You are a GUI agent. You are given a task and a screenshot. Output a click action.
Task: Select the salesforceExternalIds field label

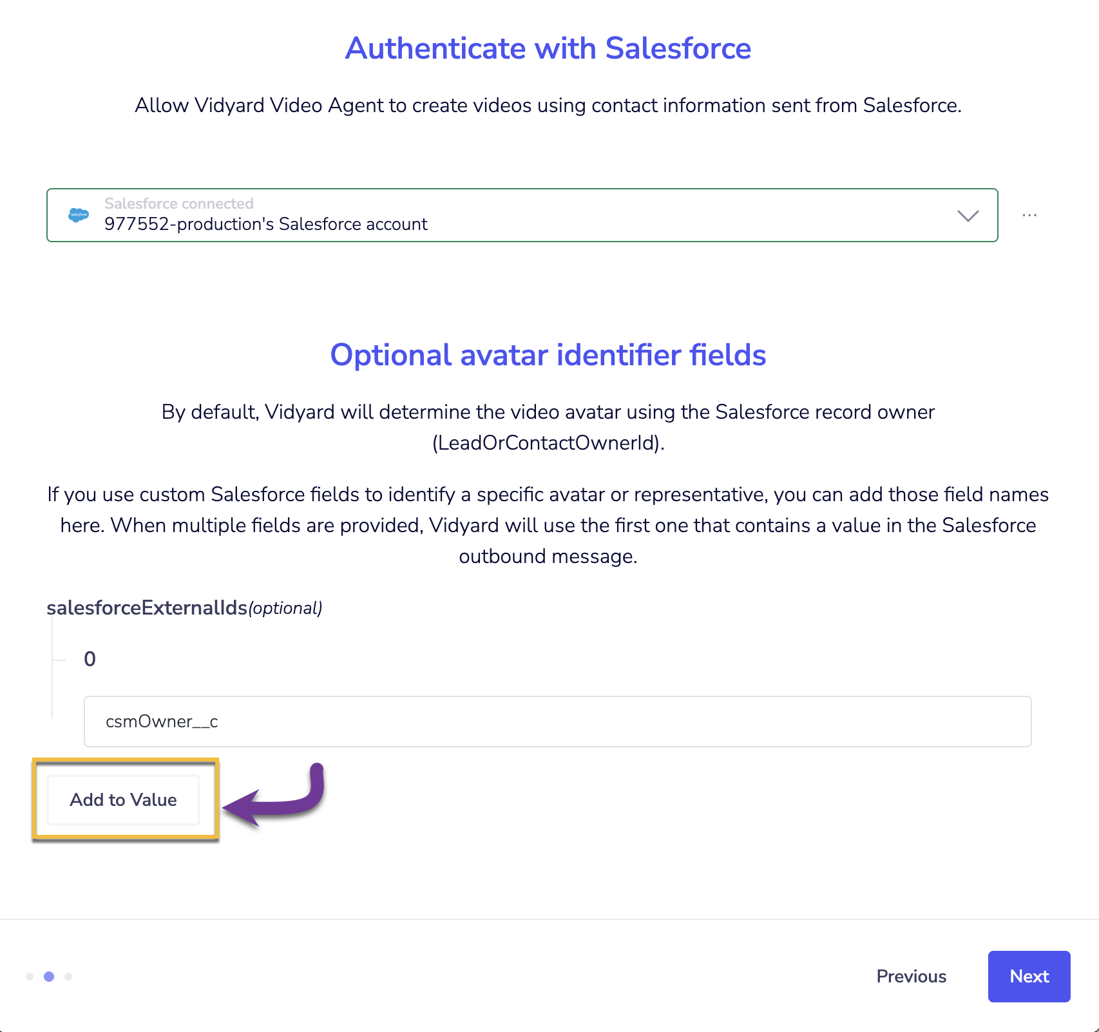(148, 607)
